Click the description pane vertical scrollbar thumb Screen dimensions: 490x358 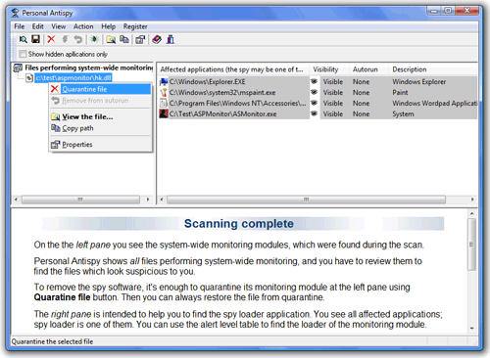pyautogui.click(x=471, y=245)
